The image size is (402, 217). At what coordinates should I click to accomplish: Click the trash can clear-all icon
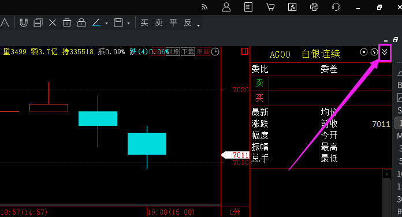[x=67, y=23]
